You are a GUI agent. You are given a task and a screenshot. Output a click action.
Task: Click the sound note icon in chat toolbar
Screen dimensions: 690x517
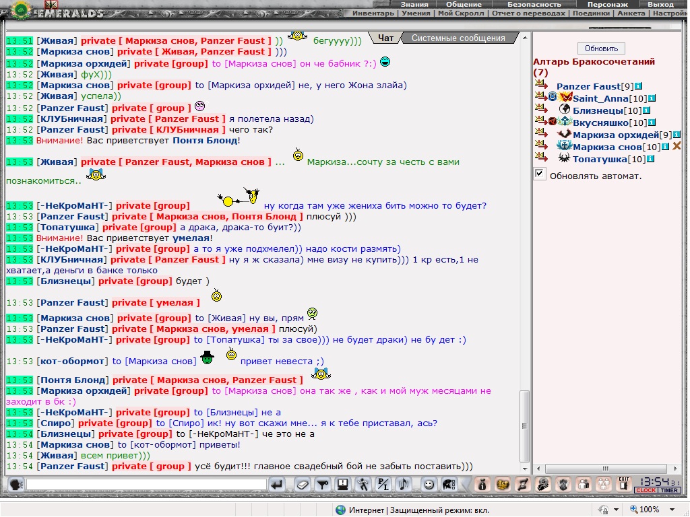coord(403,485)
